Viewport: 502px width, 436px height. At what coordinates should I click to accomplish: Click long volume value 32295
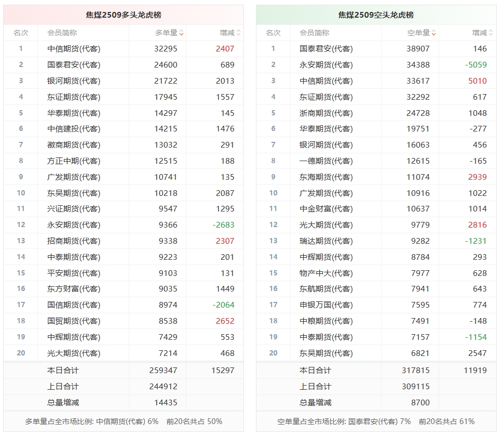[x=166, y=49]
